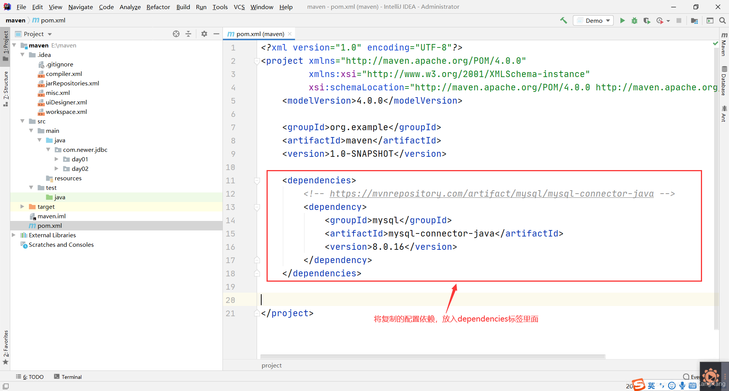Open the Project view switcher dropdown
729x391 pixels.
click(x=50, y=33)
